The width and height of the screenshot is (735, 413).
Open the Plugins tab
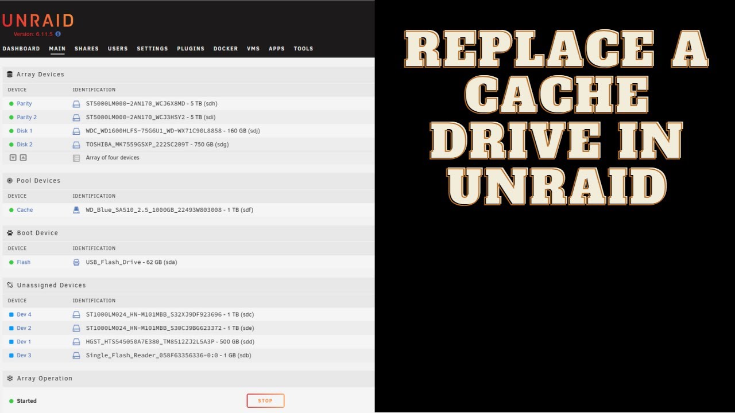click(x=191, y=49)
